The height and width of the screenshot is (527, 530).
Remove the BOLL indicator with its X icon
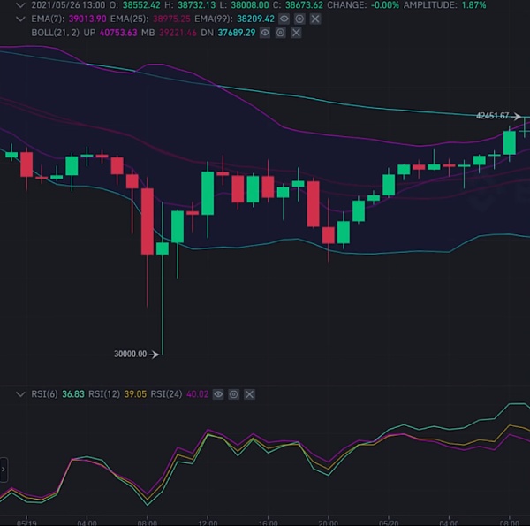pyautogui.click(x=296, y=33)
